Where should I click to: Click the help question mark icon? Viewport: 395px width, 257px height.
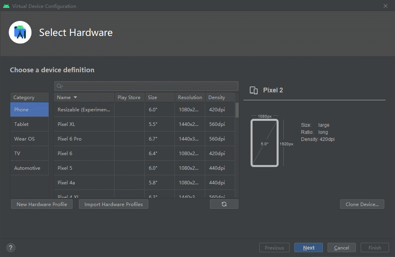coord(11,248)
